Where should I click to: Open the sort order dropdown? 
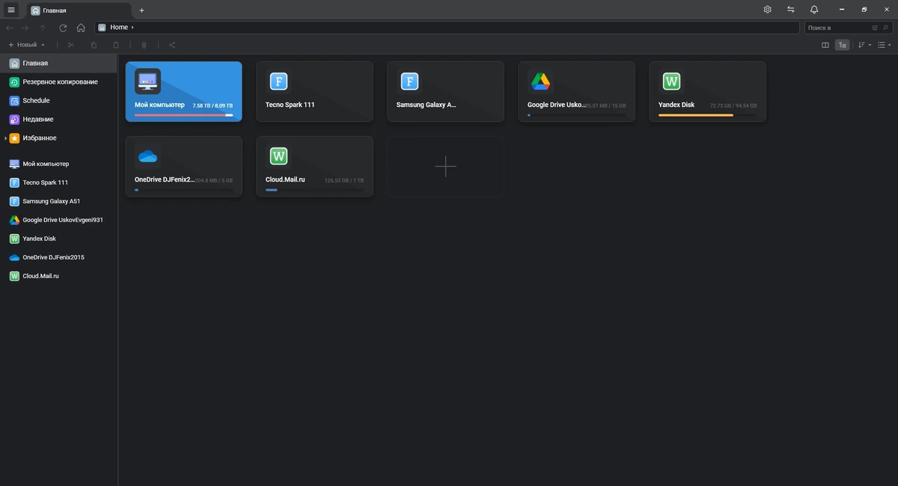(x=864, y=45)
